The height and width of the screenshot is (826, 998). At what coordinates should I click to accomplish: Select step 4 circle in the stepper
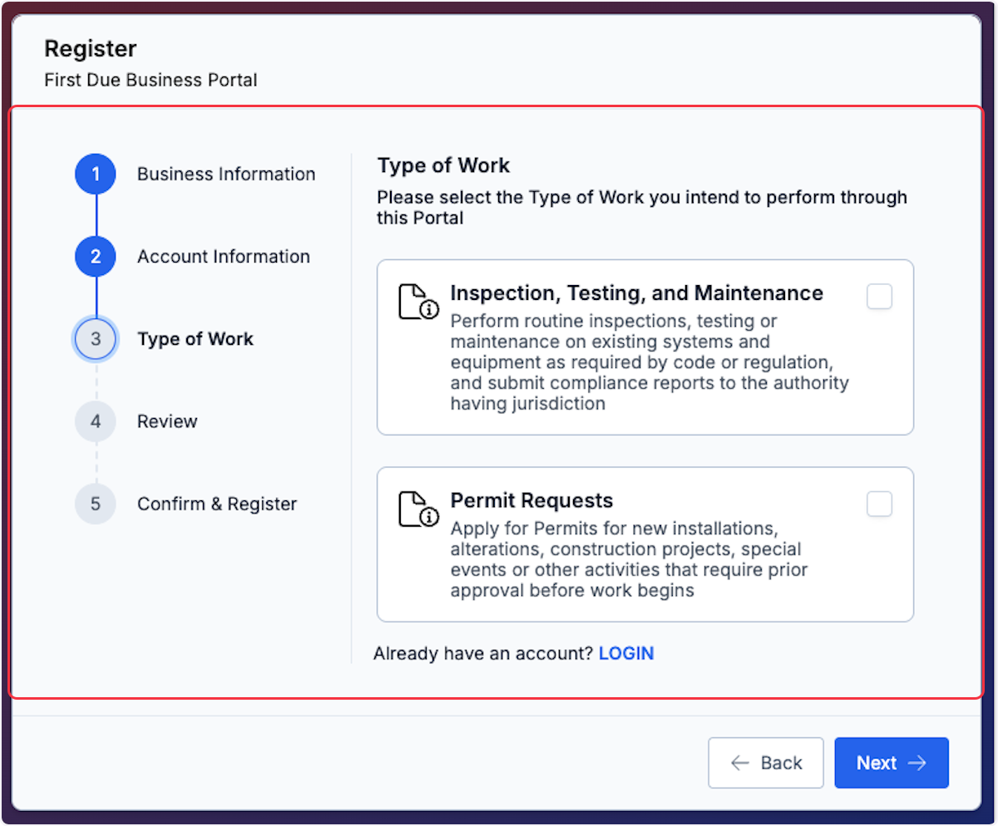pos(96,421)
